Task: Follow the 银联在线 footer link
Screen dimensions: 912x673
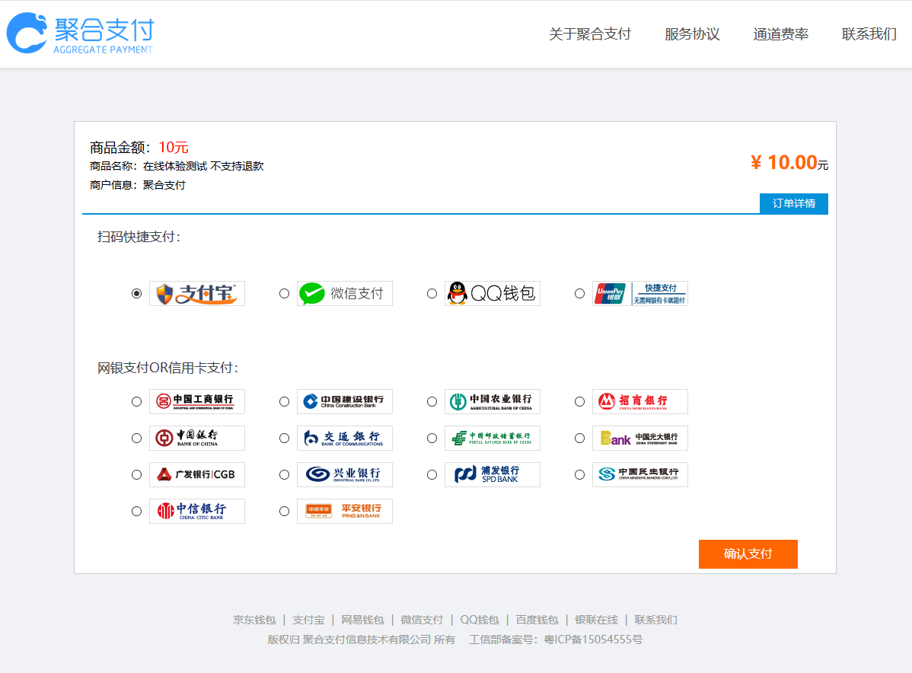Action: pyautogui.click(x=596, y=620)
